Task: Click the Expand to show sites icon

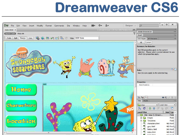Action: click(172, 108)
